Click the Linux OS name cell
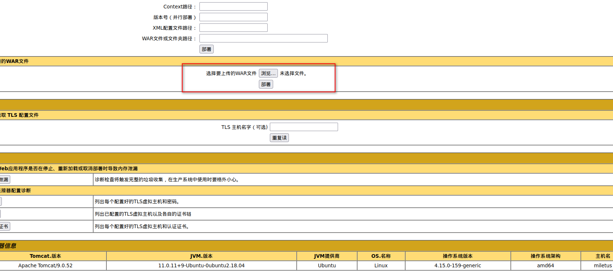Image resolution: width=613 pixels, height=275 pixels. click(x=381, y=265)
